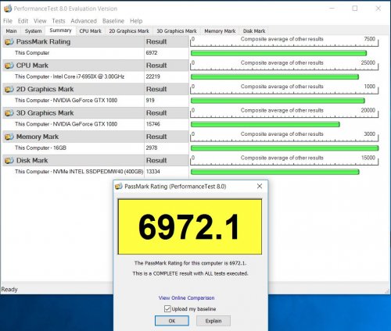
Task: Click the 2D Graphics Mark section icon
Action: [x=9, y=89]
